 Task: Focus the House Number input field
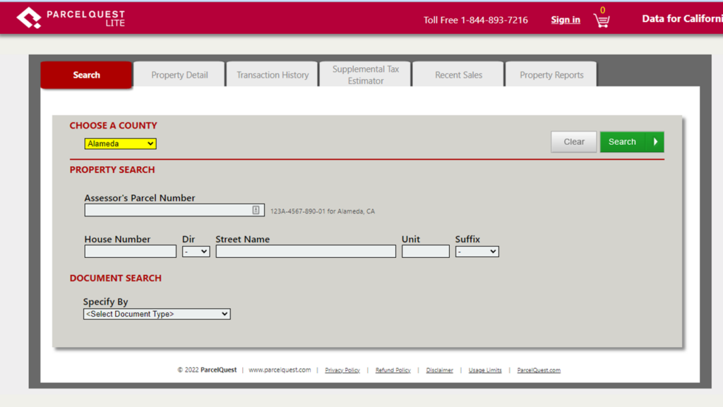point(131,252)
